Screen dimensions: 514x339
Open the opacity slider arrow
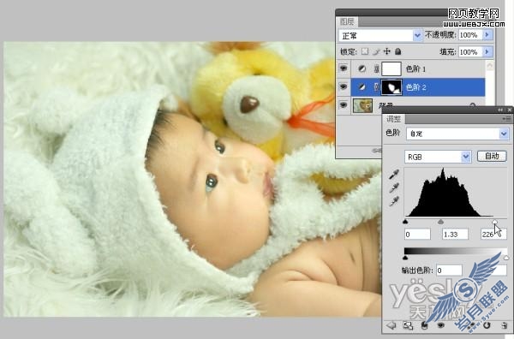pos(487,35)
